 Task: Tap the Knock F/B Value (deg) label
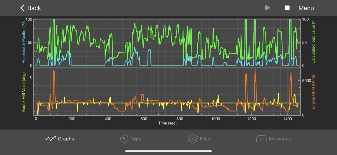[23, 92]
